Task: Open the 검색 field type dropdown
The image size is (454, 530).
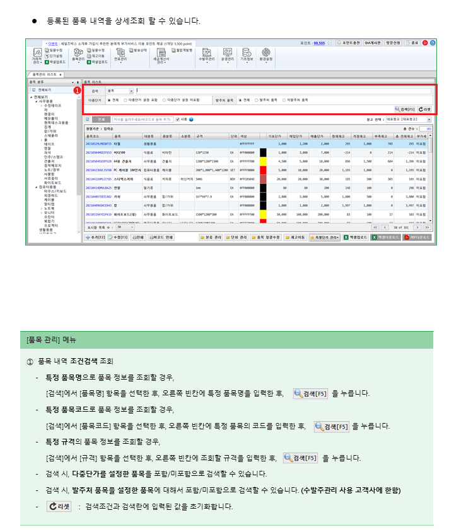Action: [131, 91]
